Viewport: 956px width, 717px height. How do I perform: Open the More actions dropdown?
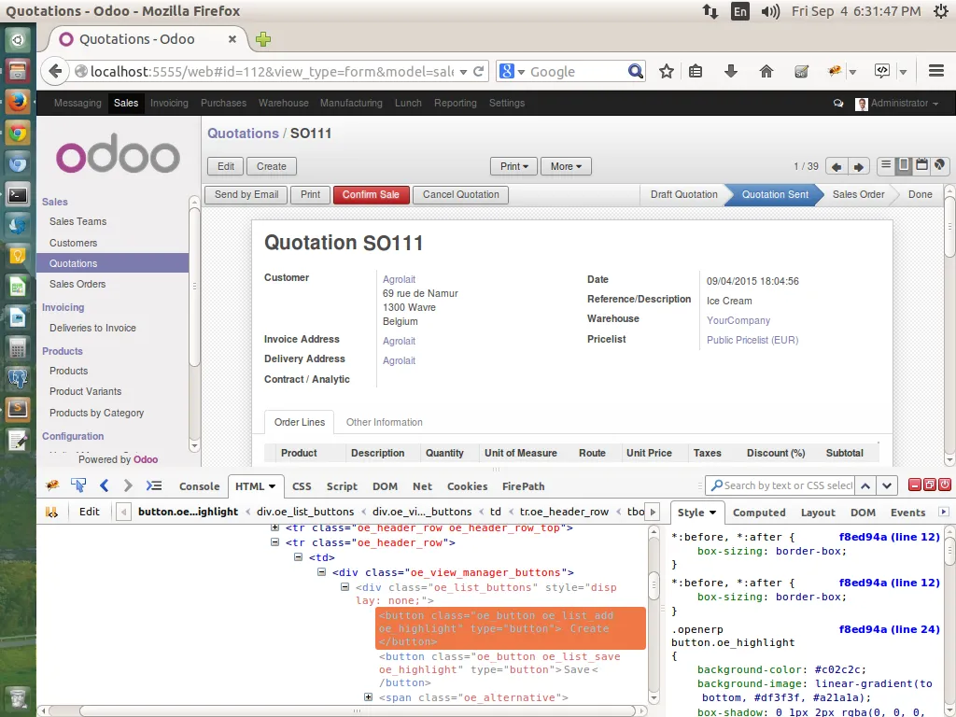coord(566,166)
